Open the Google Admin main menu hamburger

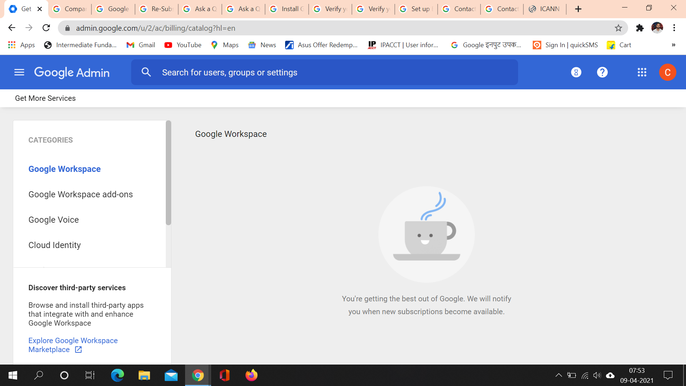tap(19, 73)
